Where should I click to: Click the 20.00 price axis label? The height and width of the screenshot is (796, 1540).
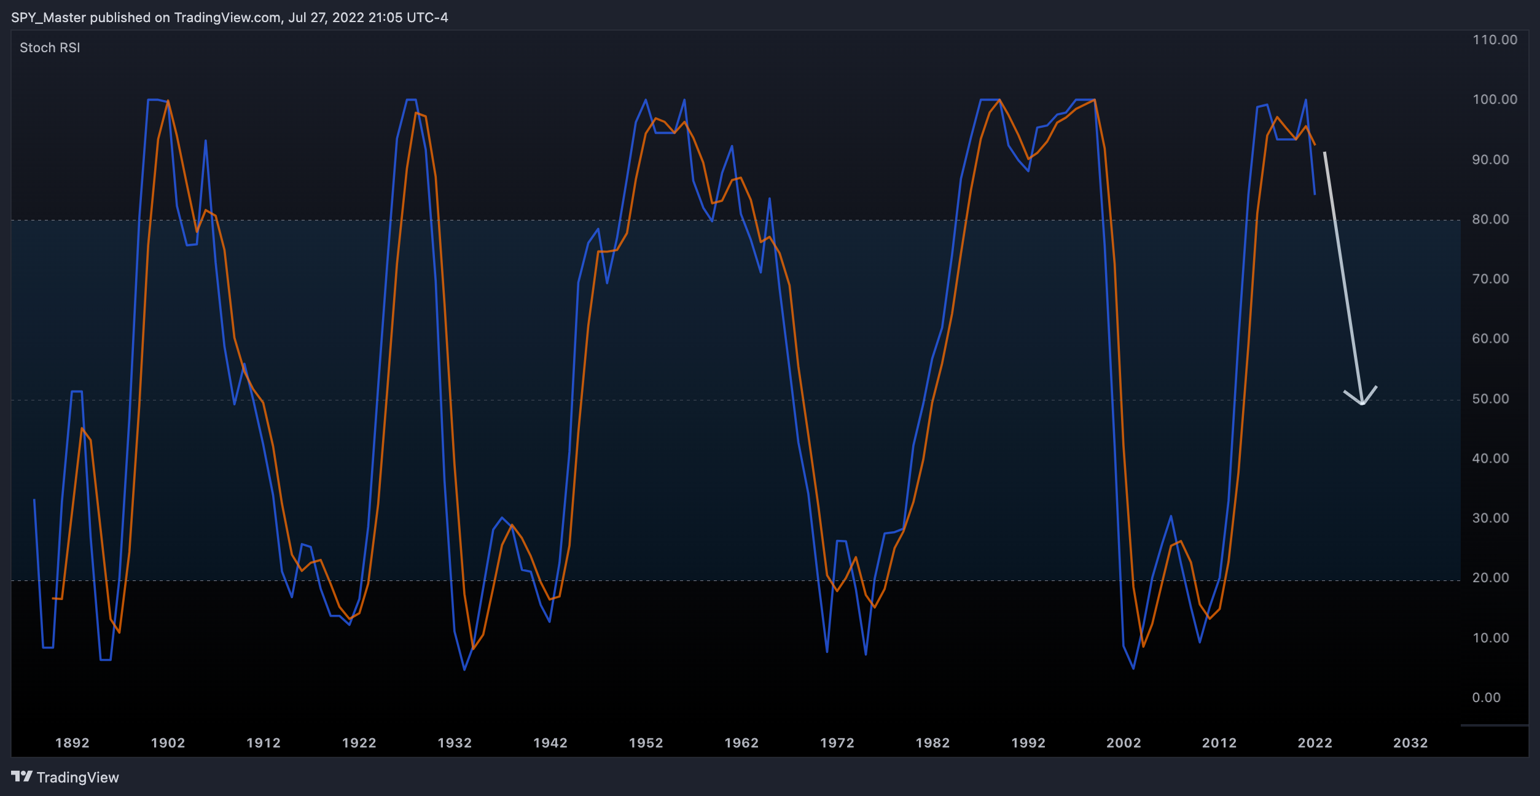click(x=1490, y=577)
